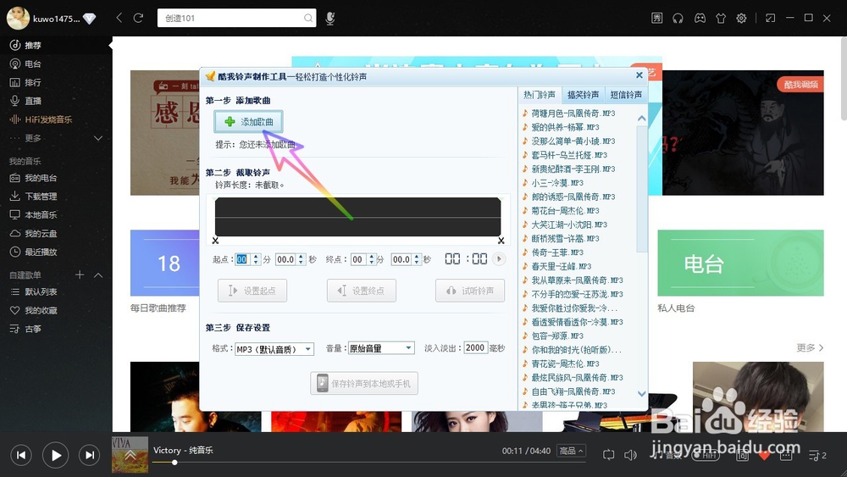The height and width of the screenshot is (477, 847).
Task: Play the ringtone preview round play icon
Action: 499,259
